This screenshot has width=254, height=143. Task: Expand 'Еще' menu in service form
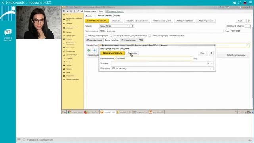pos(241,21)
